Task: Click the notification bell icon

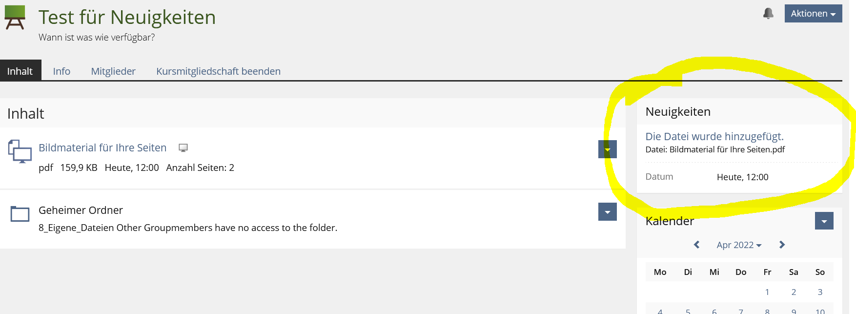Action: tap(768, 13)
